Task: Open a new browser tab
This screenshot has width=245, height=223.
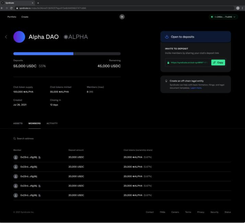Action: tap(38, 3)
